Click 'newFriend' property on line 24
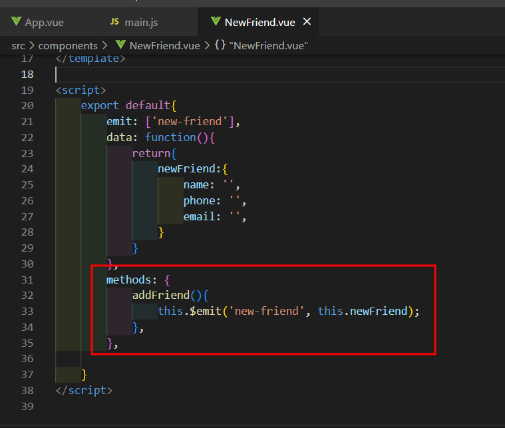This screenshot has height=428, width=505. point(186,169)
